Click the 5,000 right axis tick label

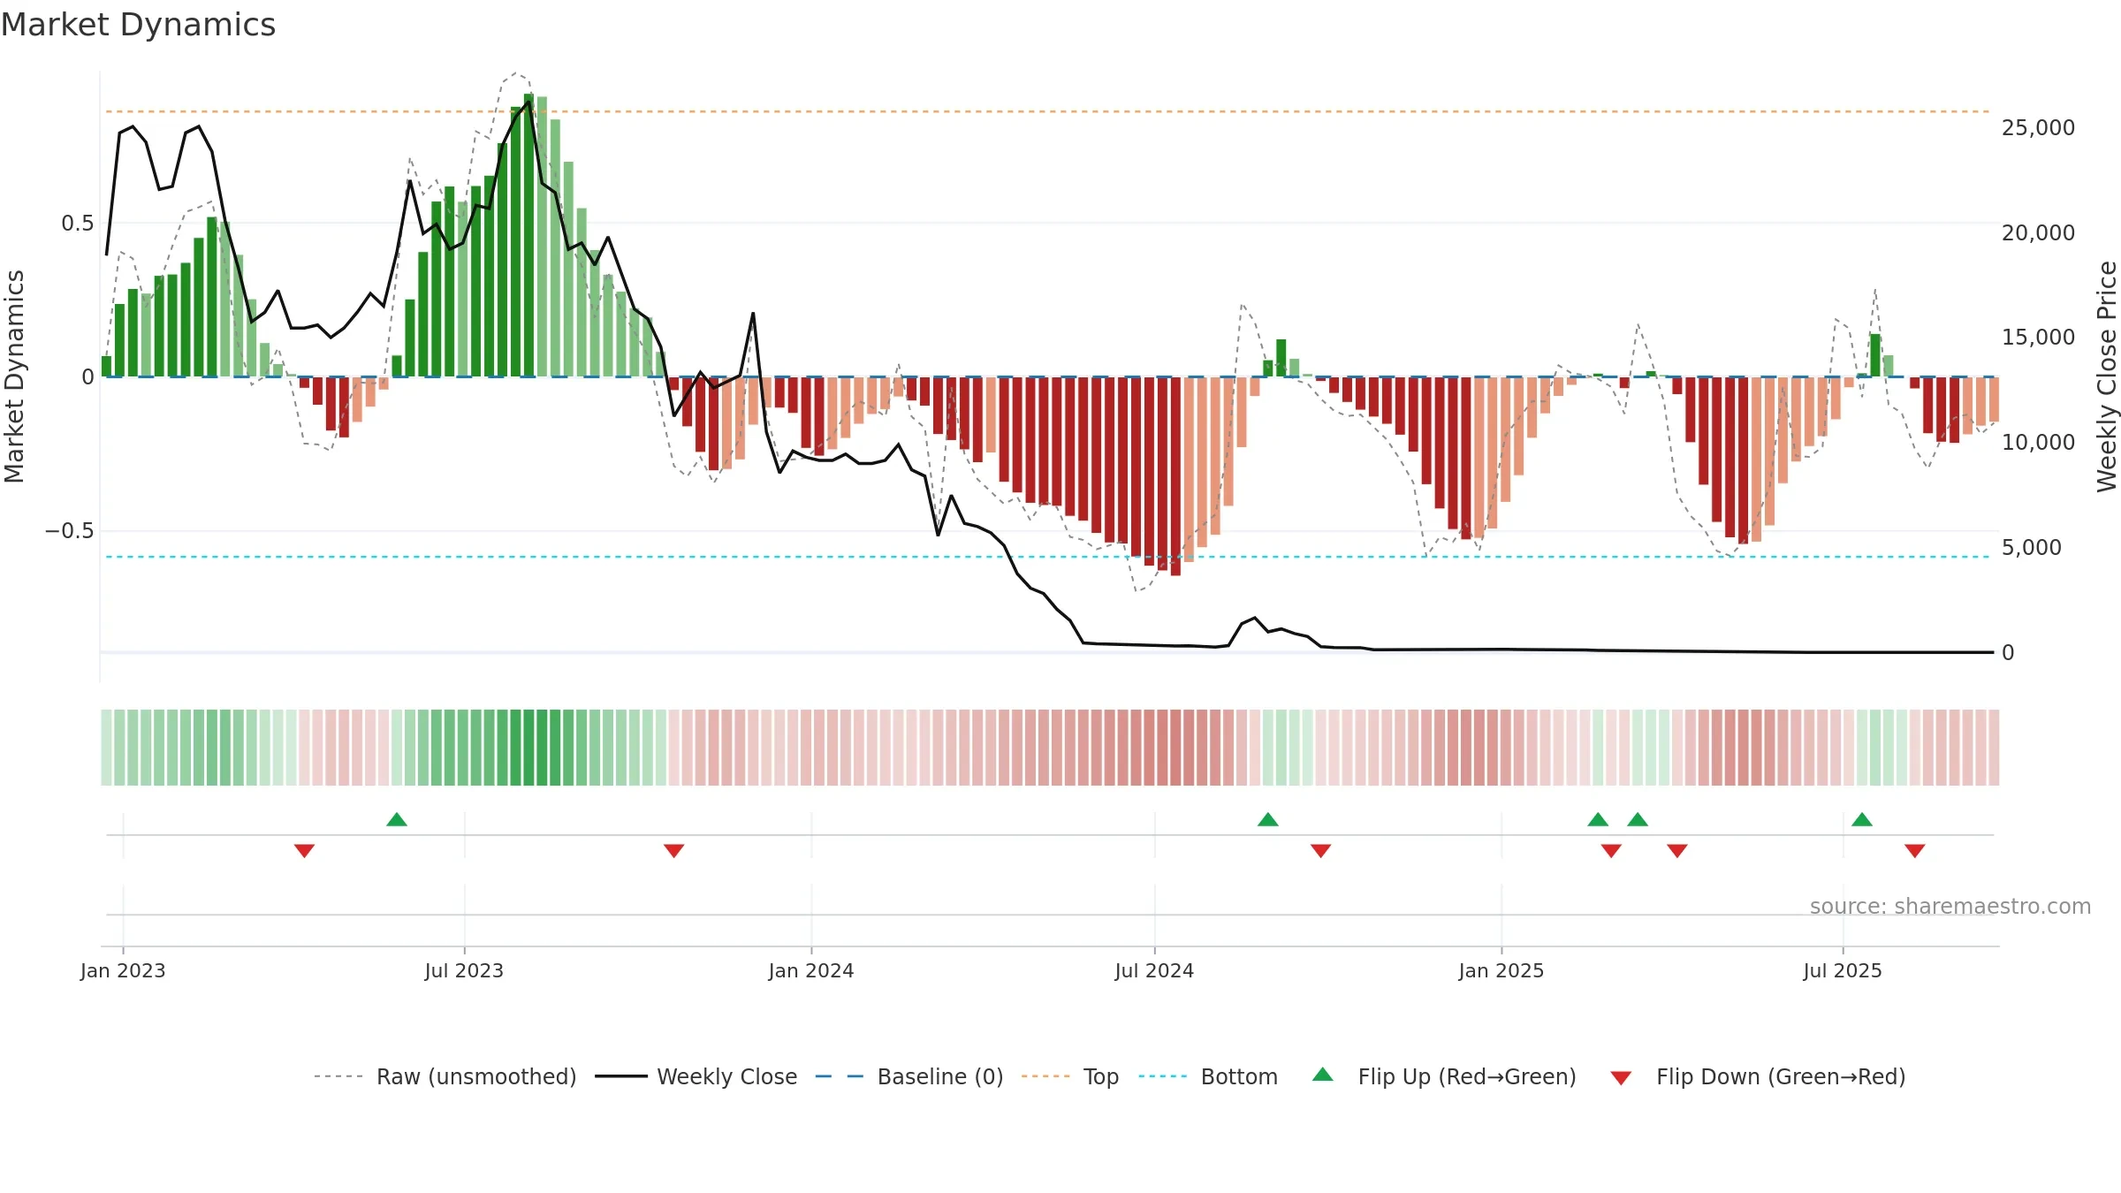pyautogui.click(x=2031, y=548)
